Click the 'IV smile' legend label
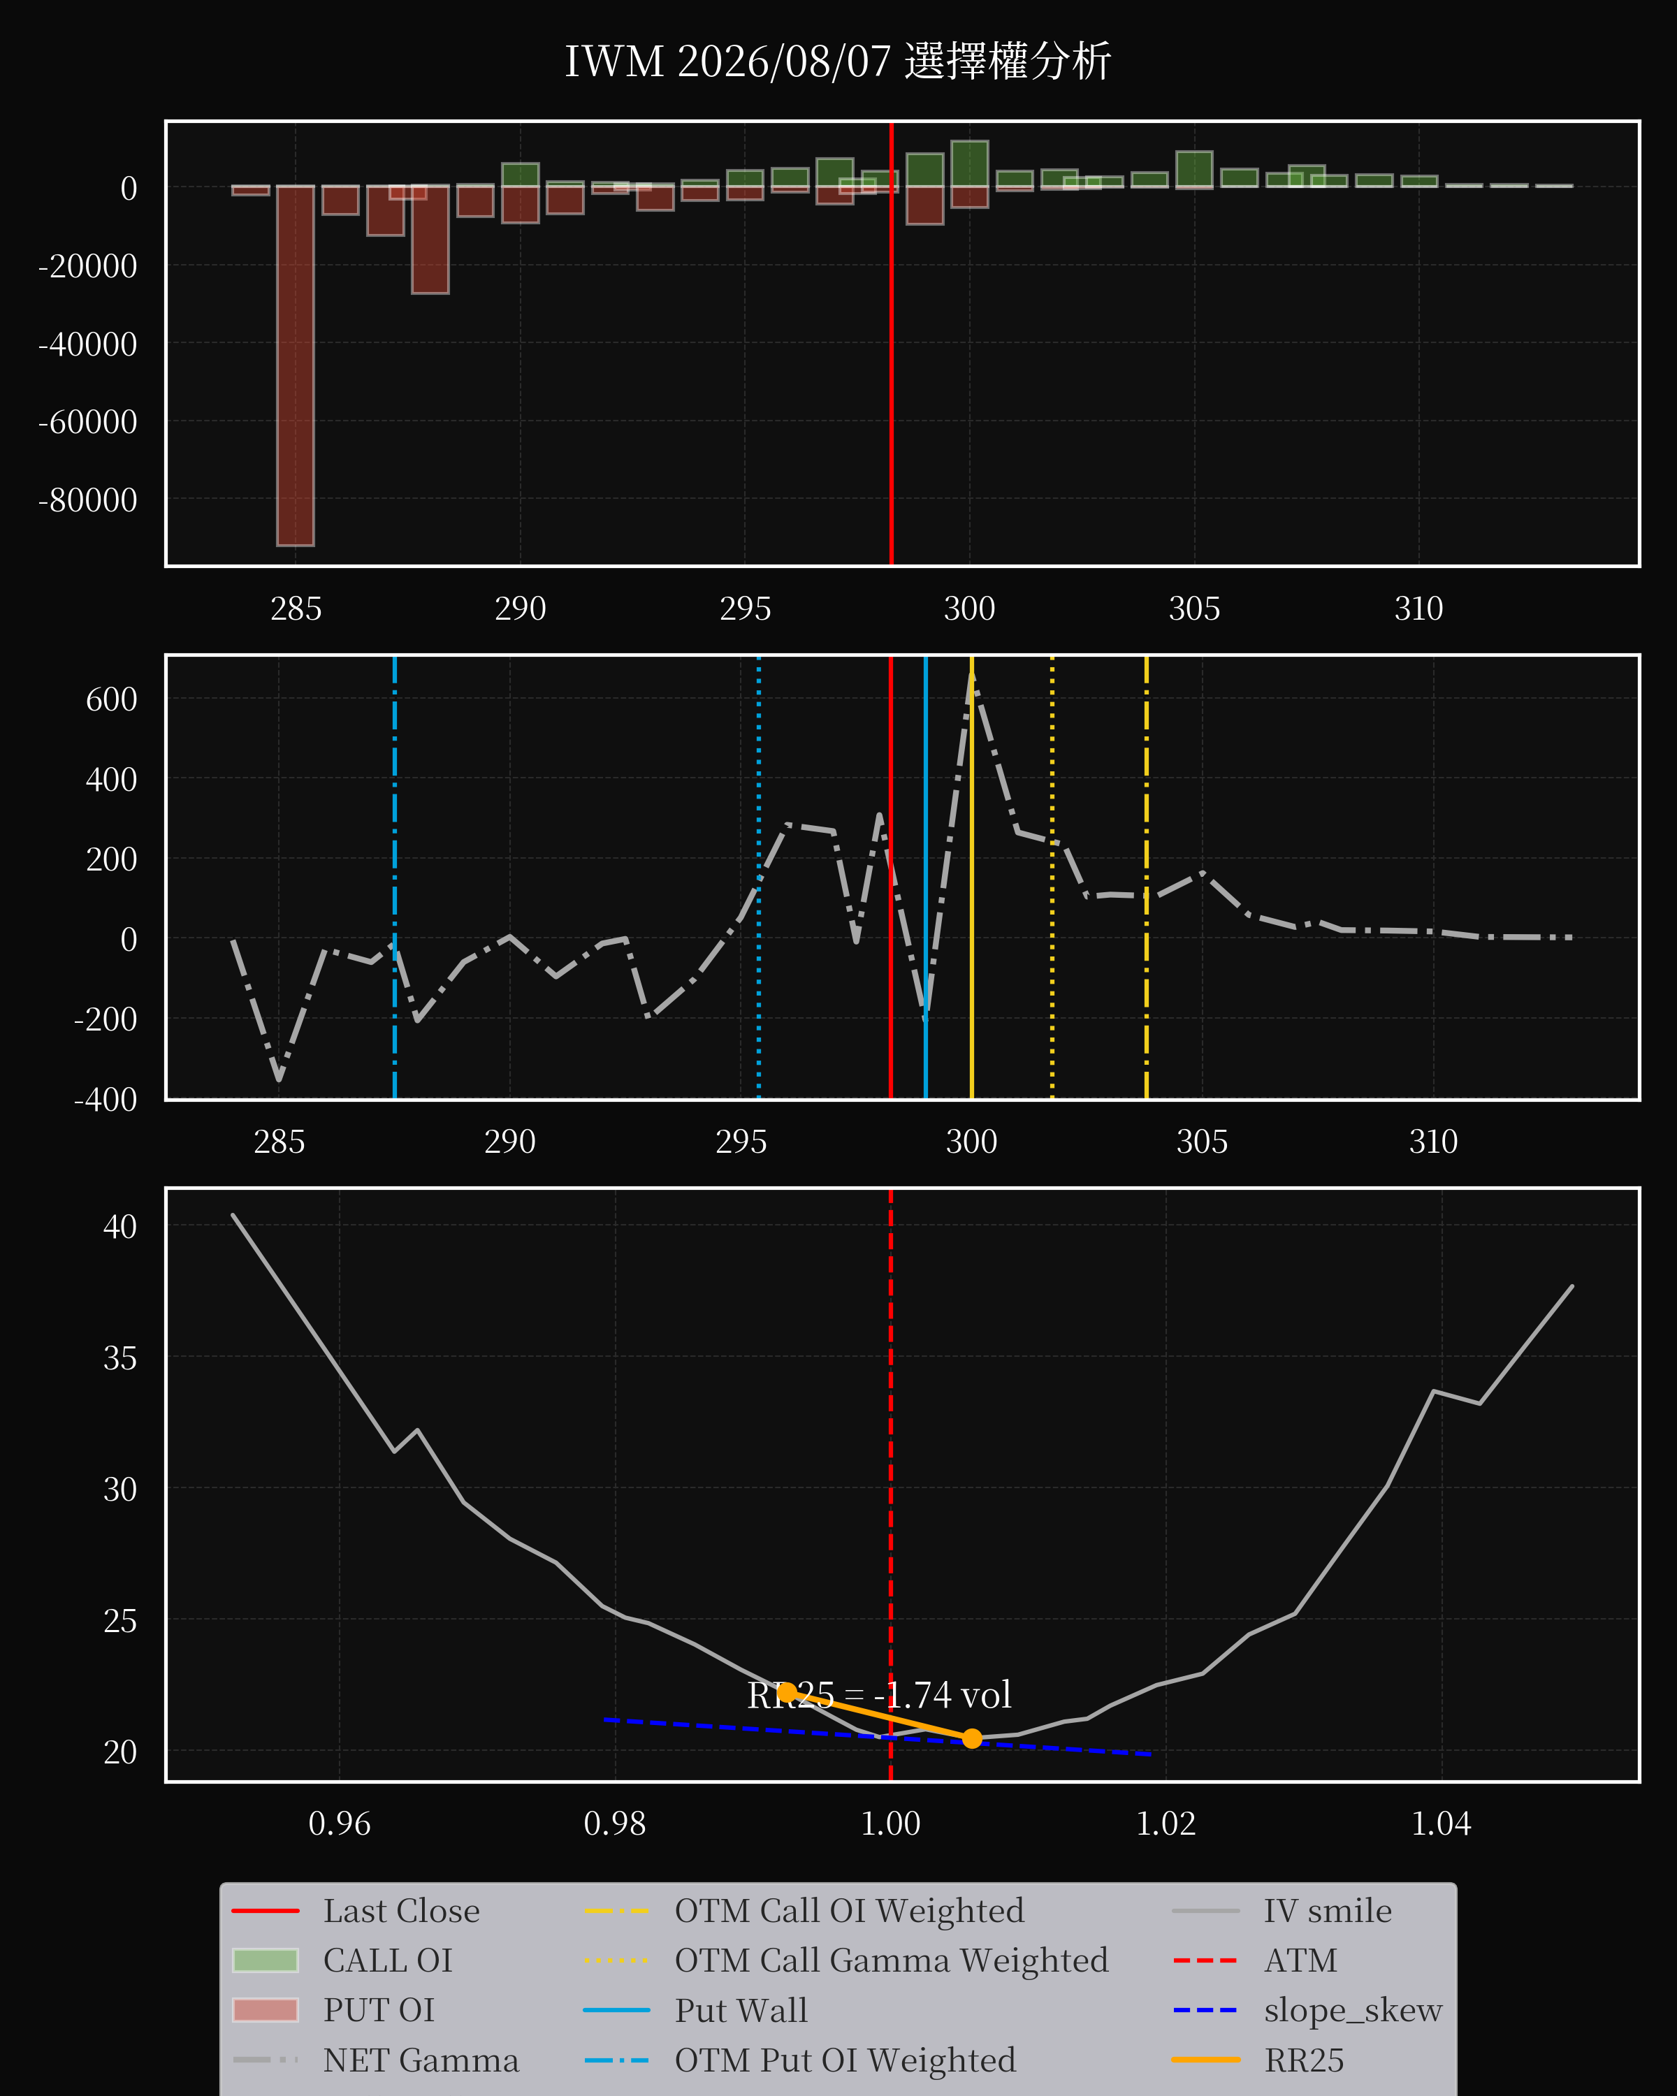 pyautogui.click(x=1328, y=1910)
